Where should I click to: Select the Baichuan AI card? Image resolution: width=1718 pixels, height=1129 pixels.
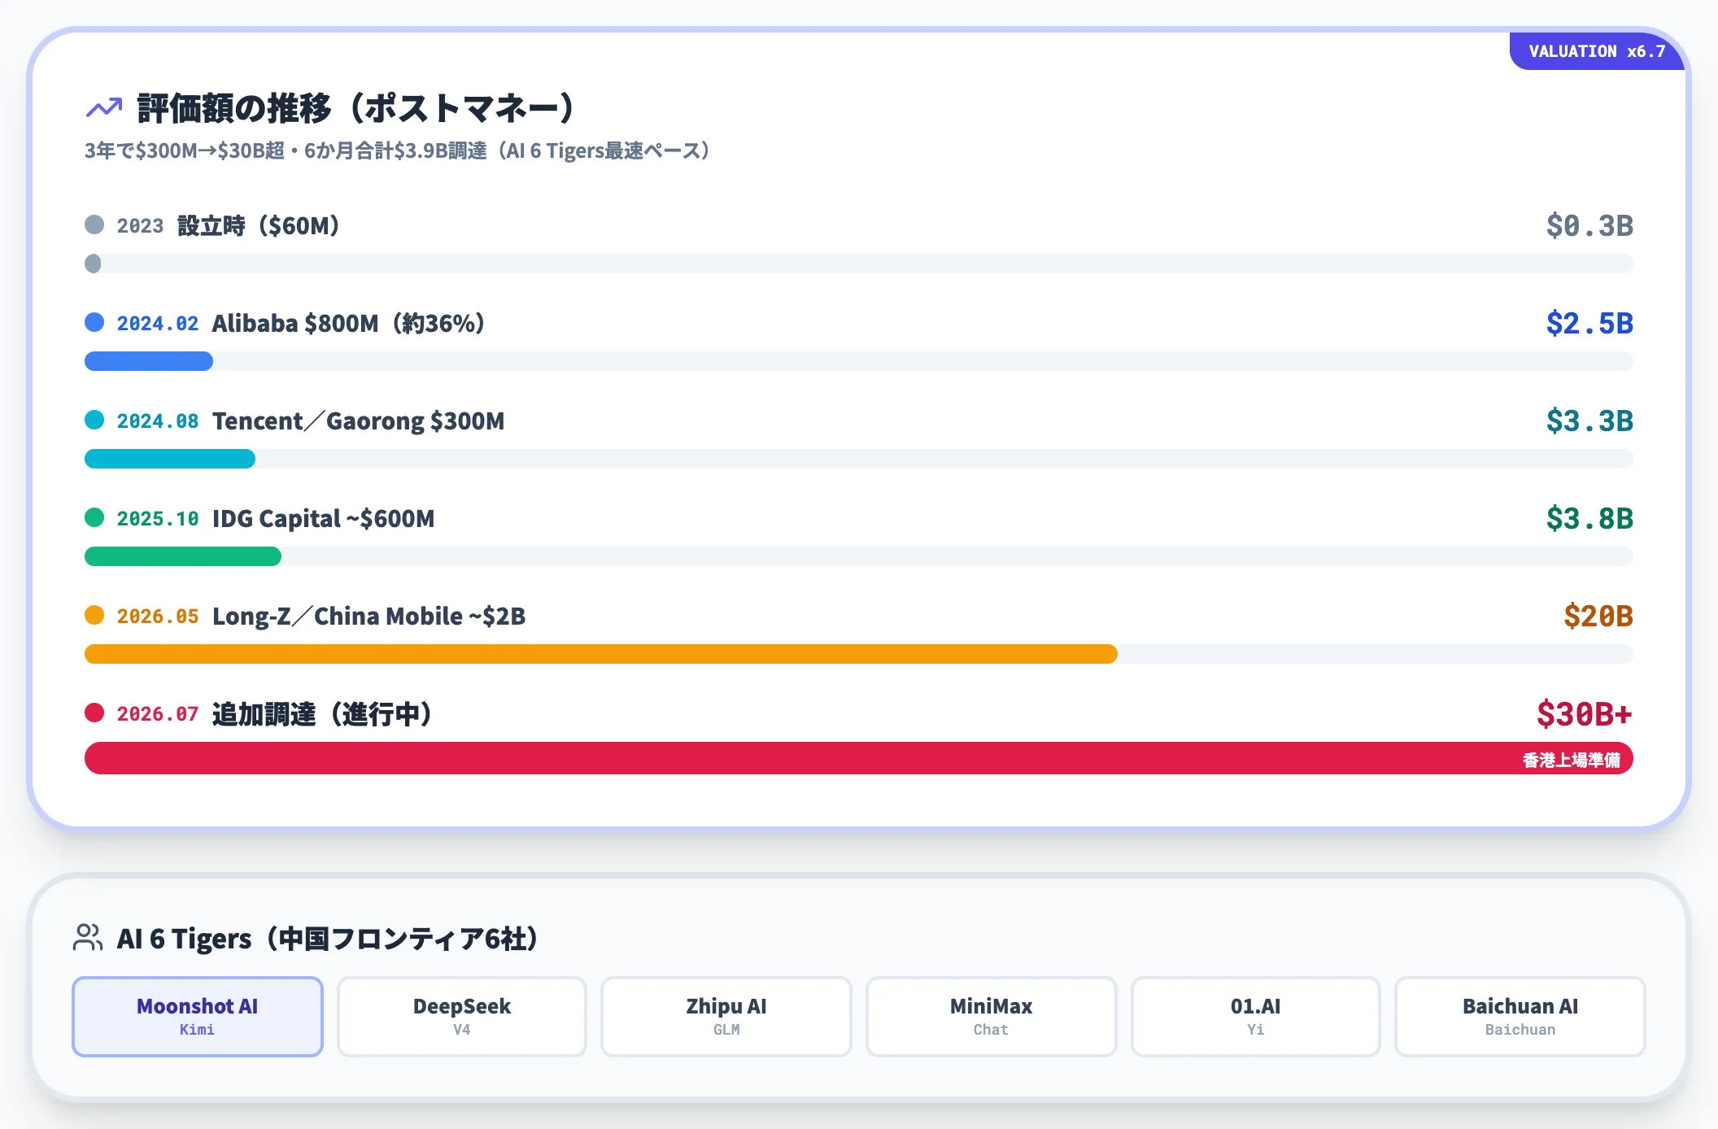point(1520,1017)
